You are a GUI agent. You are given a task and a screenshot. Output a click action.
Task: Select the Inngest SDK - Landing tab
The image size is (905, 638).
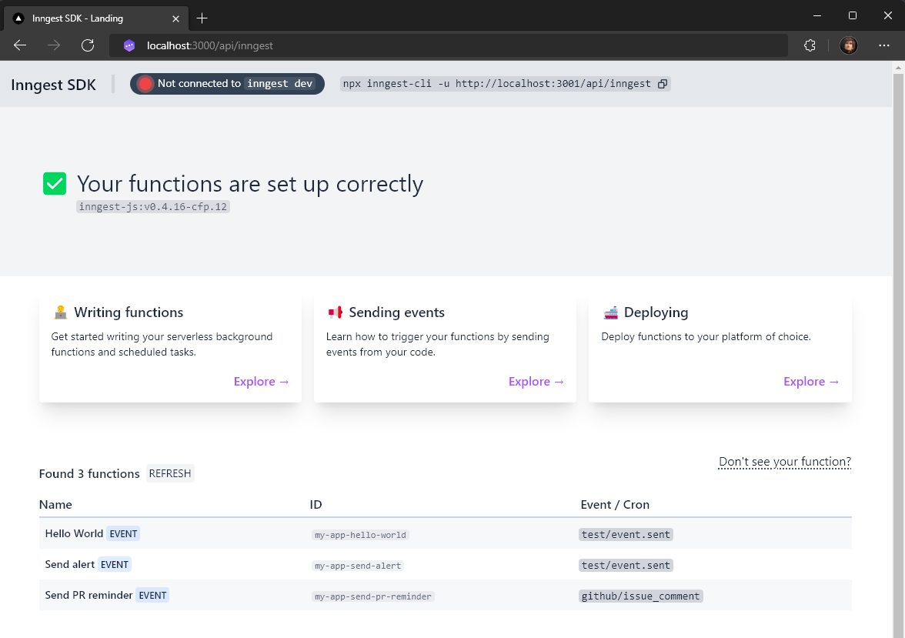click(x=96, y=18)
